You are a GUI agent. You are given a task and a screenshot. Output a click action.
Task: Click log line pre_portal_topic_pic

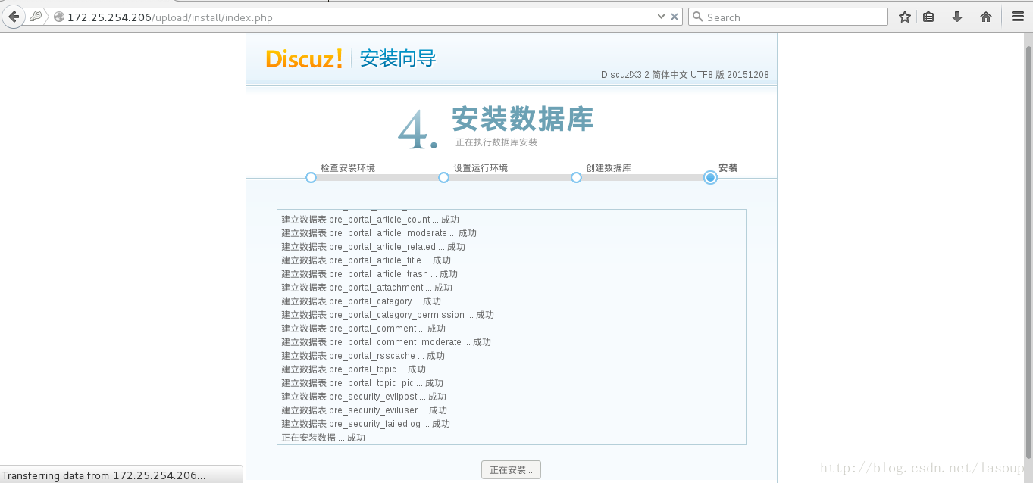pyautogui.click(x=362, y=383)
